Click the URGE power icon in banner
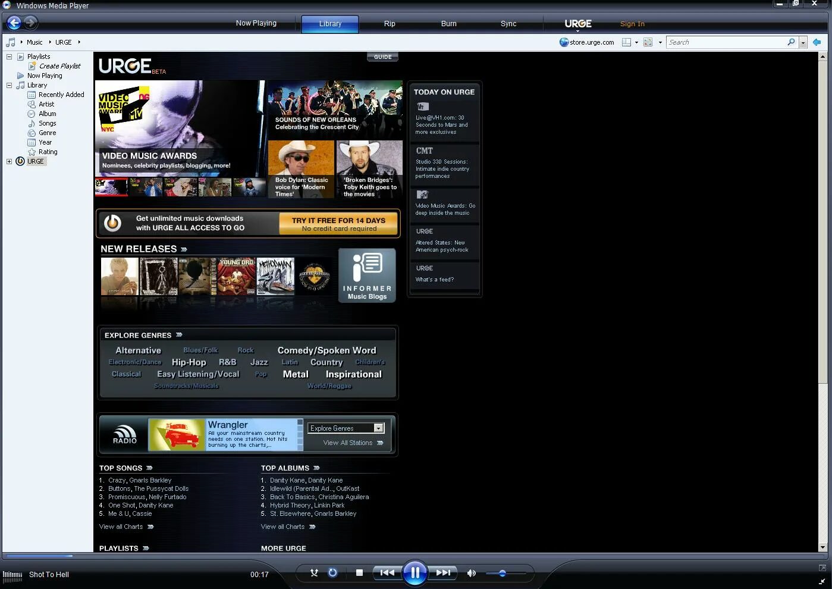Viewport: 832px width, 589px height. [x=112, y=223]
